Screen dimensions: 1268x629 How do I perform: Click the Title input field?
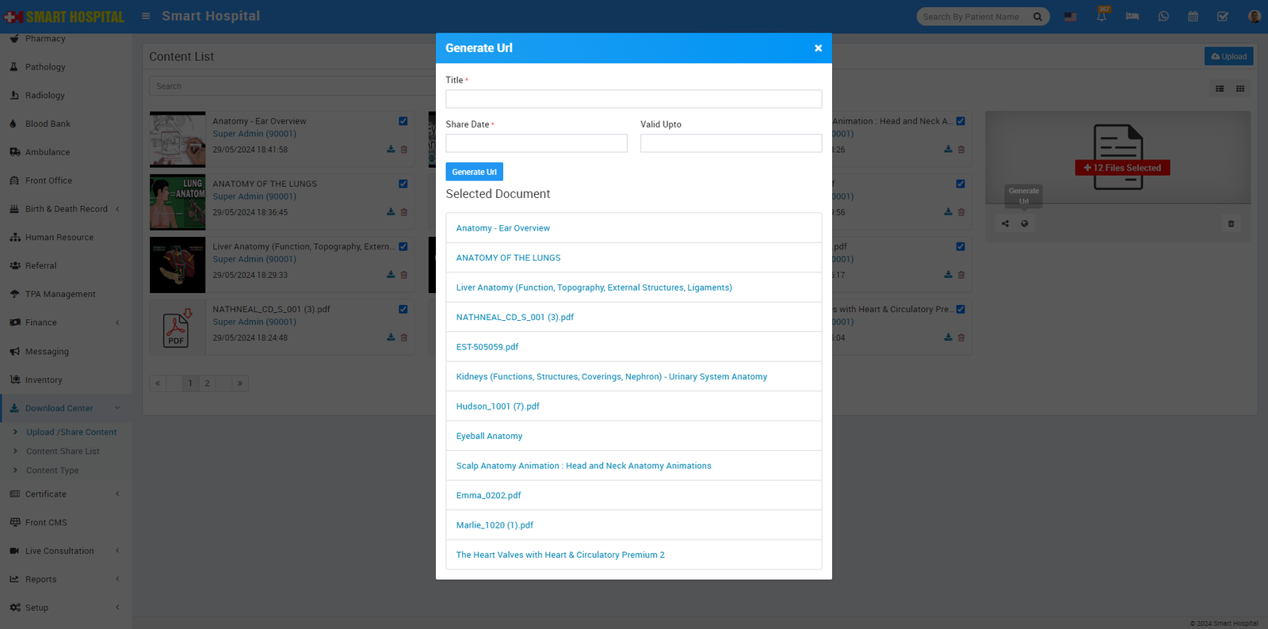point(633,99)
